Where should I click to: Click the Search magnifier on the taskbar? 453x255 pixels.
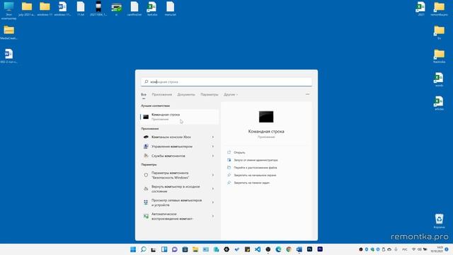pos(143,249)
